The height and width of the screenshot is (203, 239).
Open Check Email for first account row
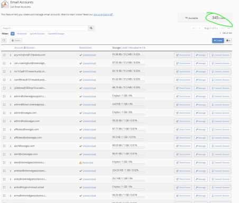tap(183, 55)
